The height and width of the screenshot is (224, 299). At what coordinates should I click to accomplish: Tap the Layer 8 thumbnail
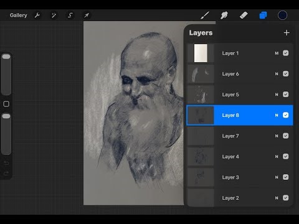coord(201,115)
